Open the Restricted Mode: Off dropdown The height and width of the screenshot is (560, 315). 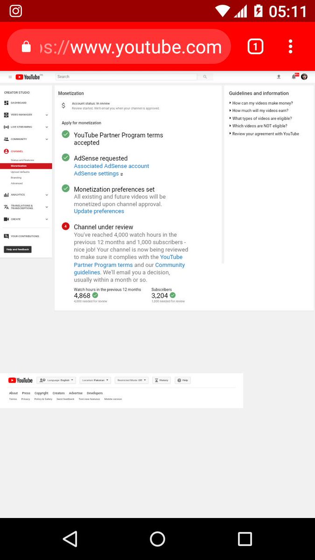132,380
